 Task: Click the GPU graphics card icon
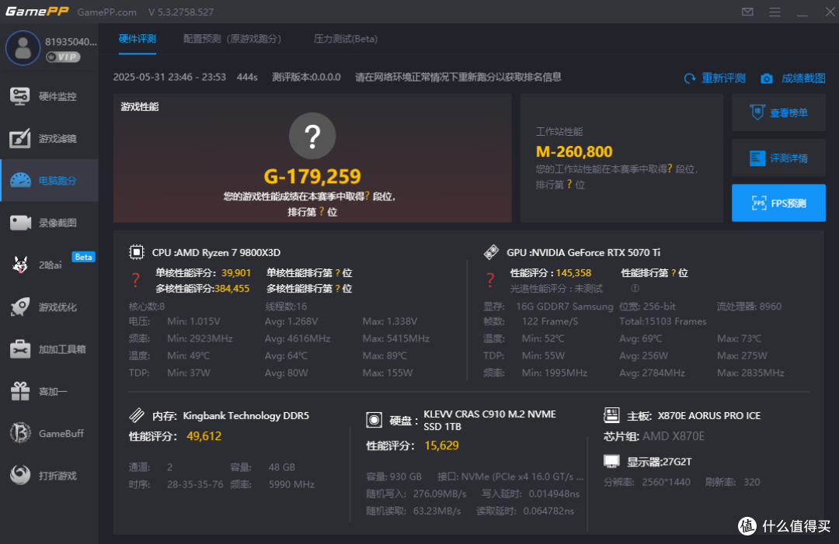point(491,251)
